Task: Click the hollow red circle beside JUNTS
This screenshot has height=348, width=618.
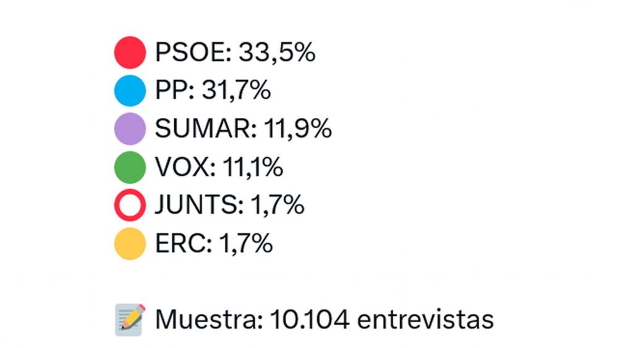Action: coord(130,205)
